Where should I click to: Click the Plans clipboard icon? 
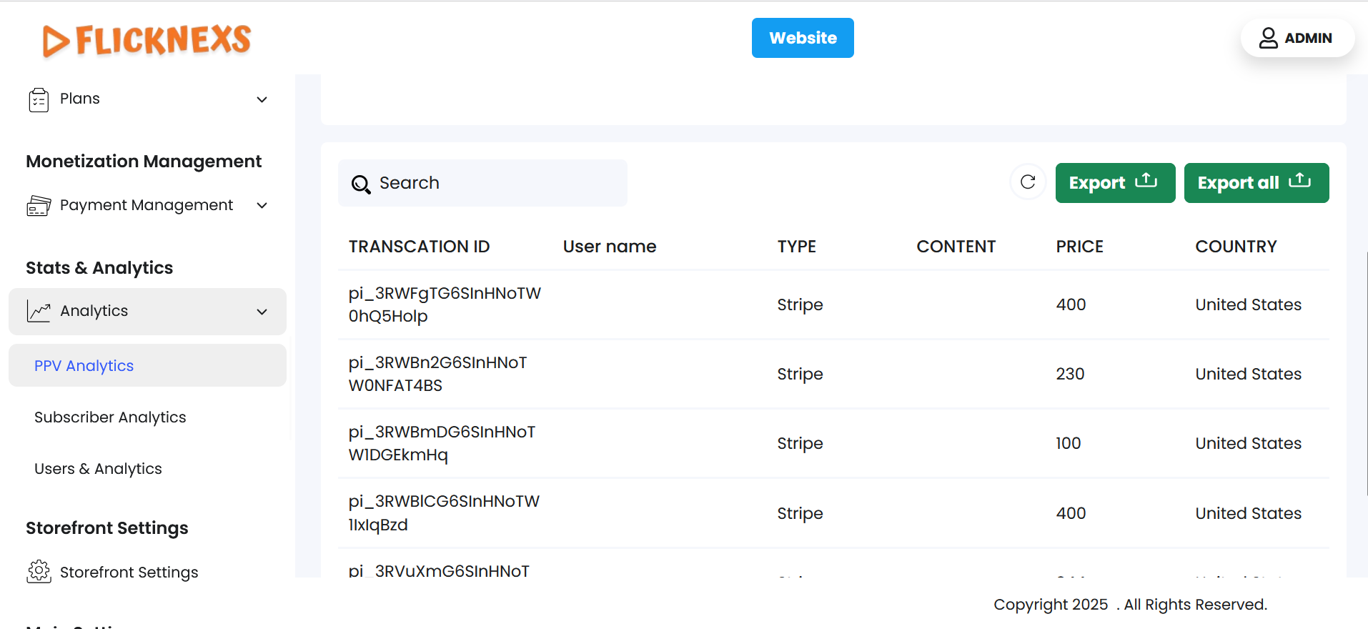point(39,99)
